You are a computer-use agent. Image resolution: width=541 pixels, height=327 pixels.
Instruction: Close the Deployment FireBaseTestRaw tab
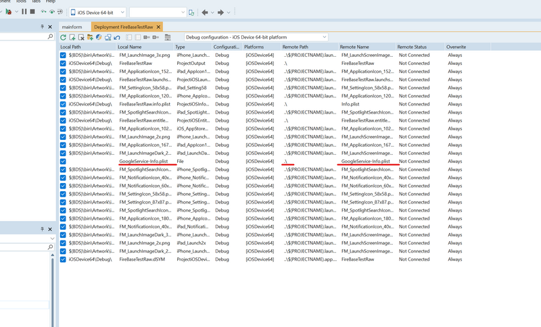pos(158,27)
